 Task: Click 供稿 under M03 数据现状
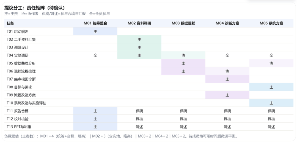183,111
